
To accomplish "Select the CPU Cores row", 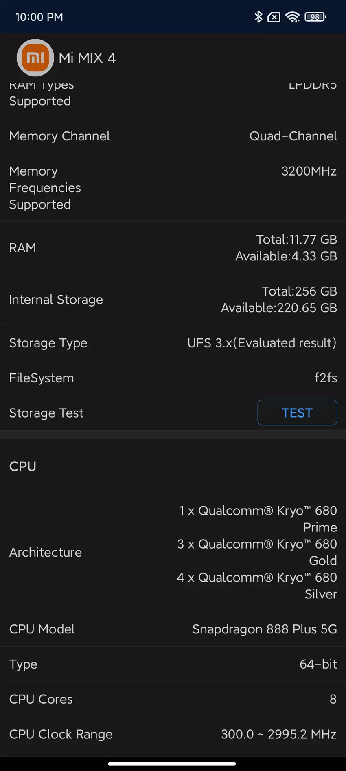I will (173, 699).
